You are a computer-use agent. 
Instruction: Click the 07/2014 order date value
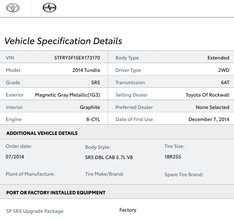15,157
